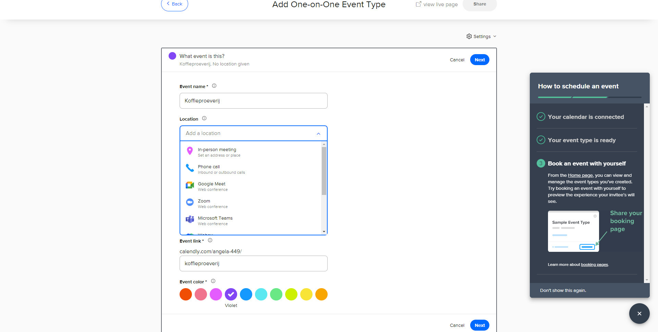This screenshot has width=658, height=332.
Task: Click the Microsoft Teams icon
Action: (190, 219)
